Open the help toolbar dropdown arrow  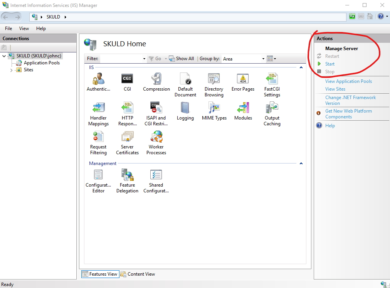pos(387,17)
